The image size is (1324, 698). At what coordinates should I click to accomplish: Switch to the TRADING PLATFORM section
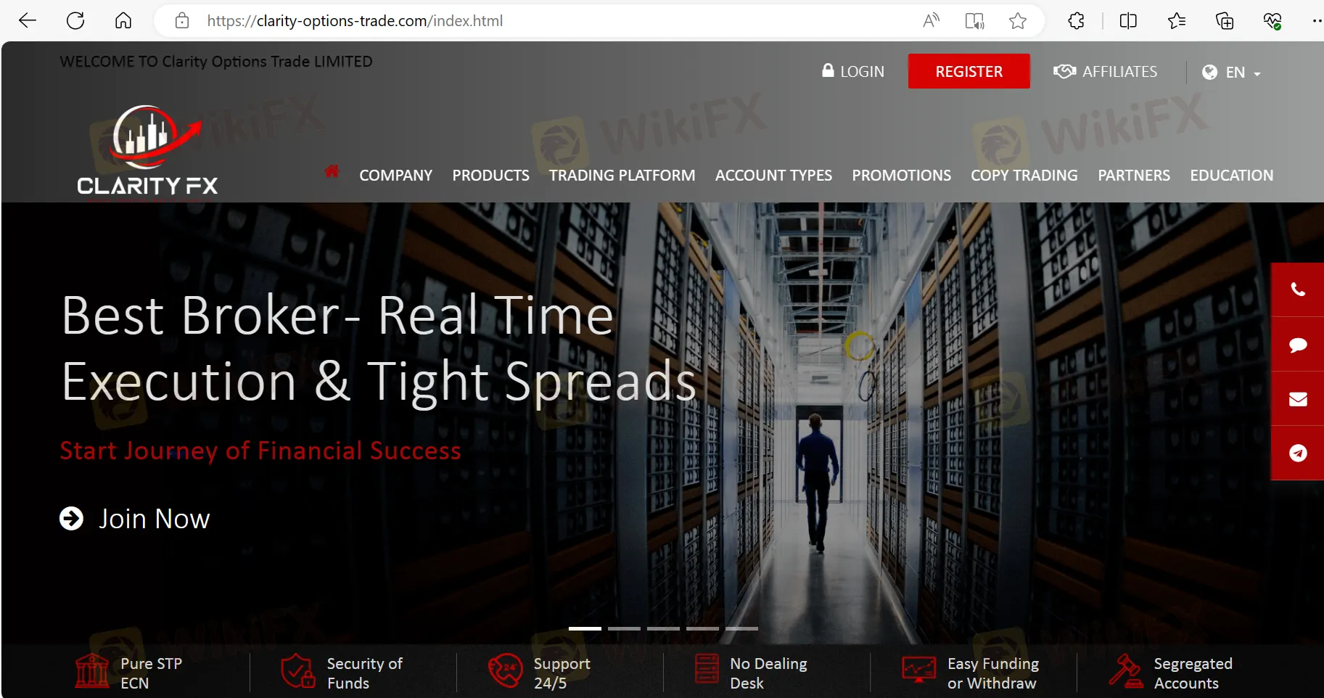[622, 175]
